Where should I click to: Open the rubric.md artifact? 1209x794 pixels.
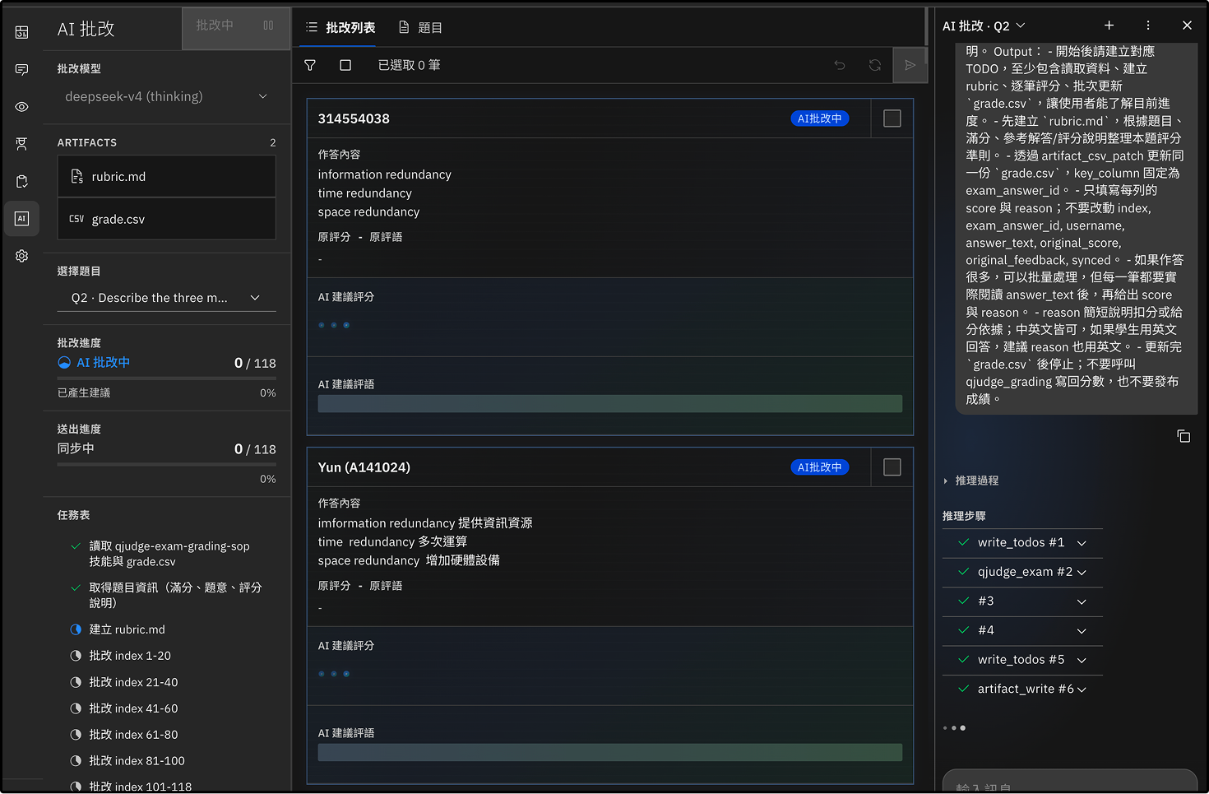167,176
